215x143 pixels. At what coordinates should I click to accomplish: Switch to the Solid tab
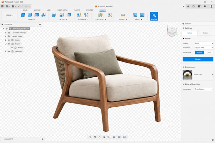(x=25, y=10)
